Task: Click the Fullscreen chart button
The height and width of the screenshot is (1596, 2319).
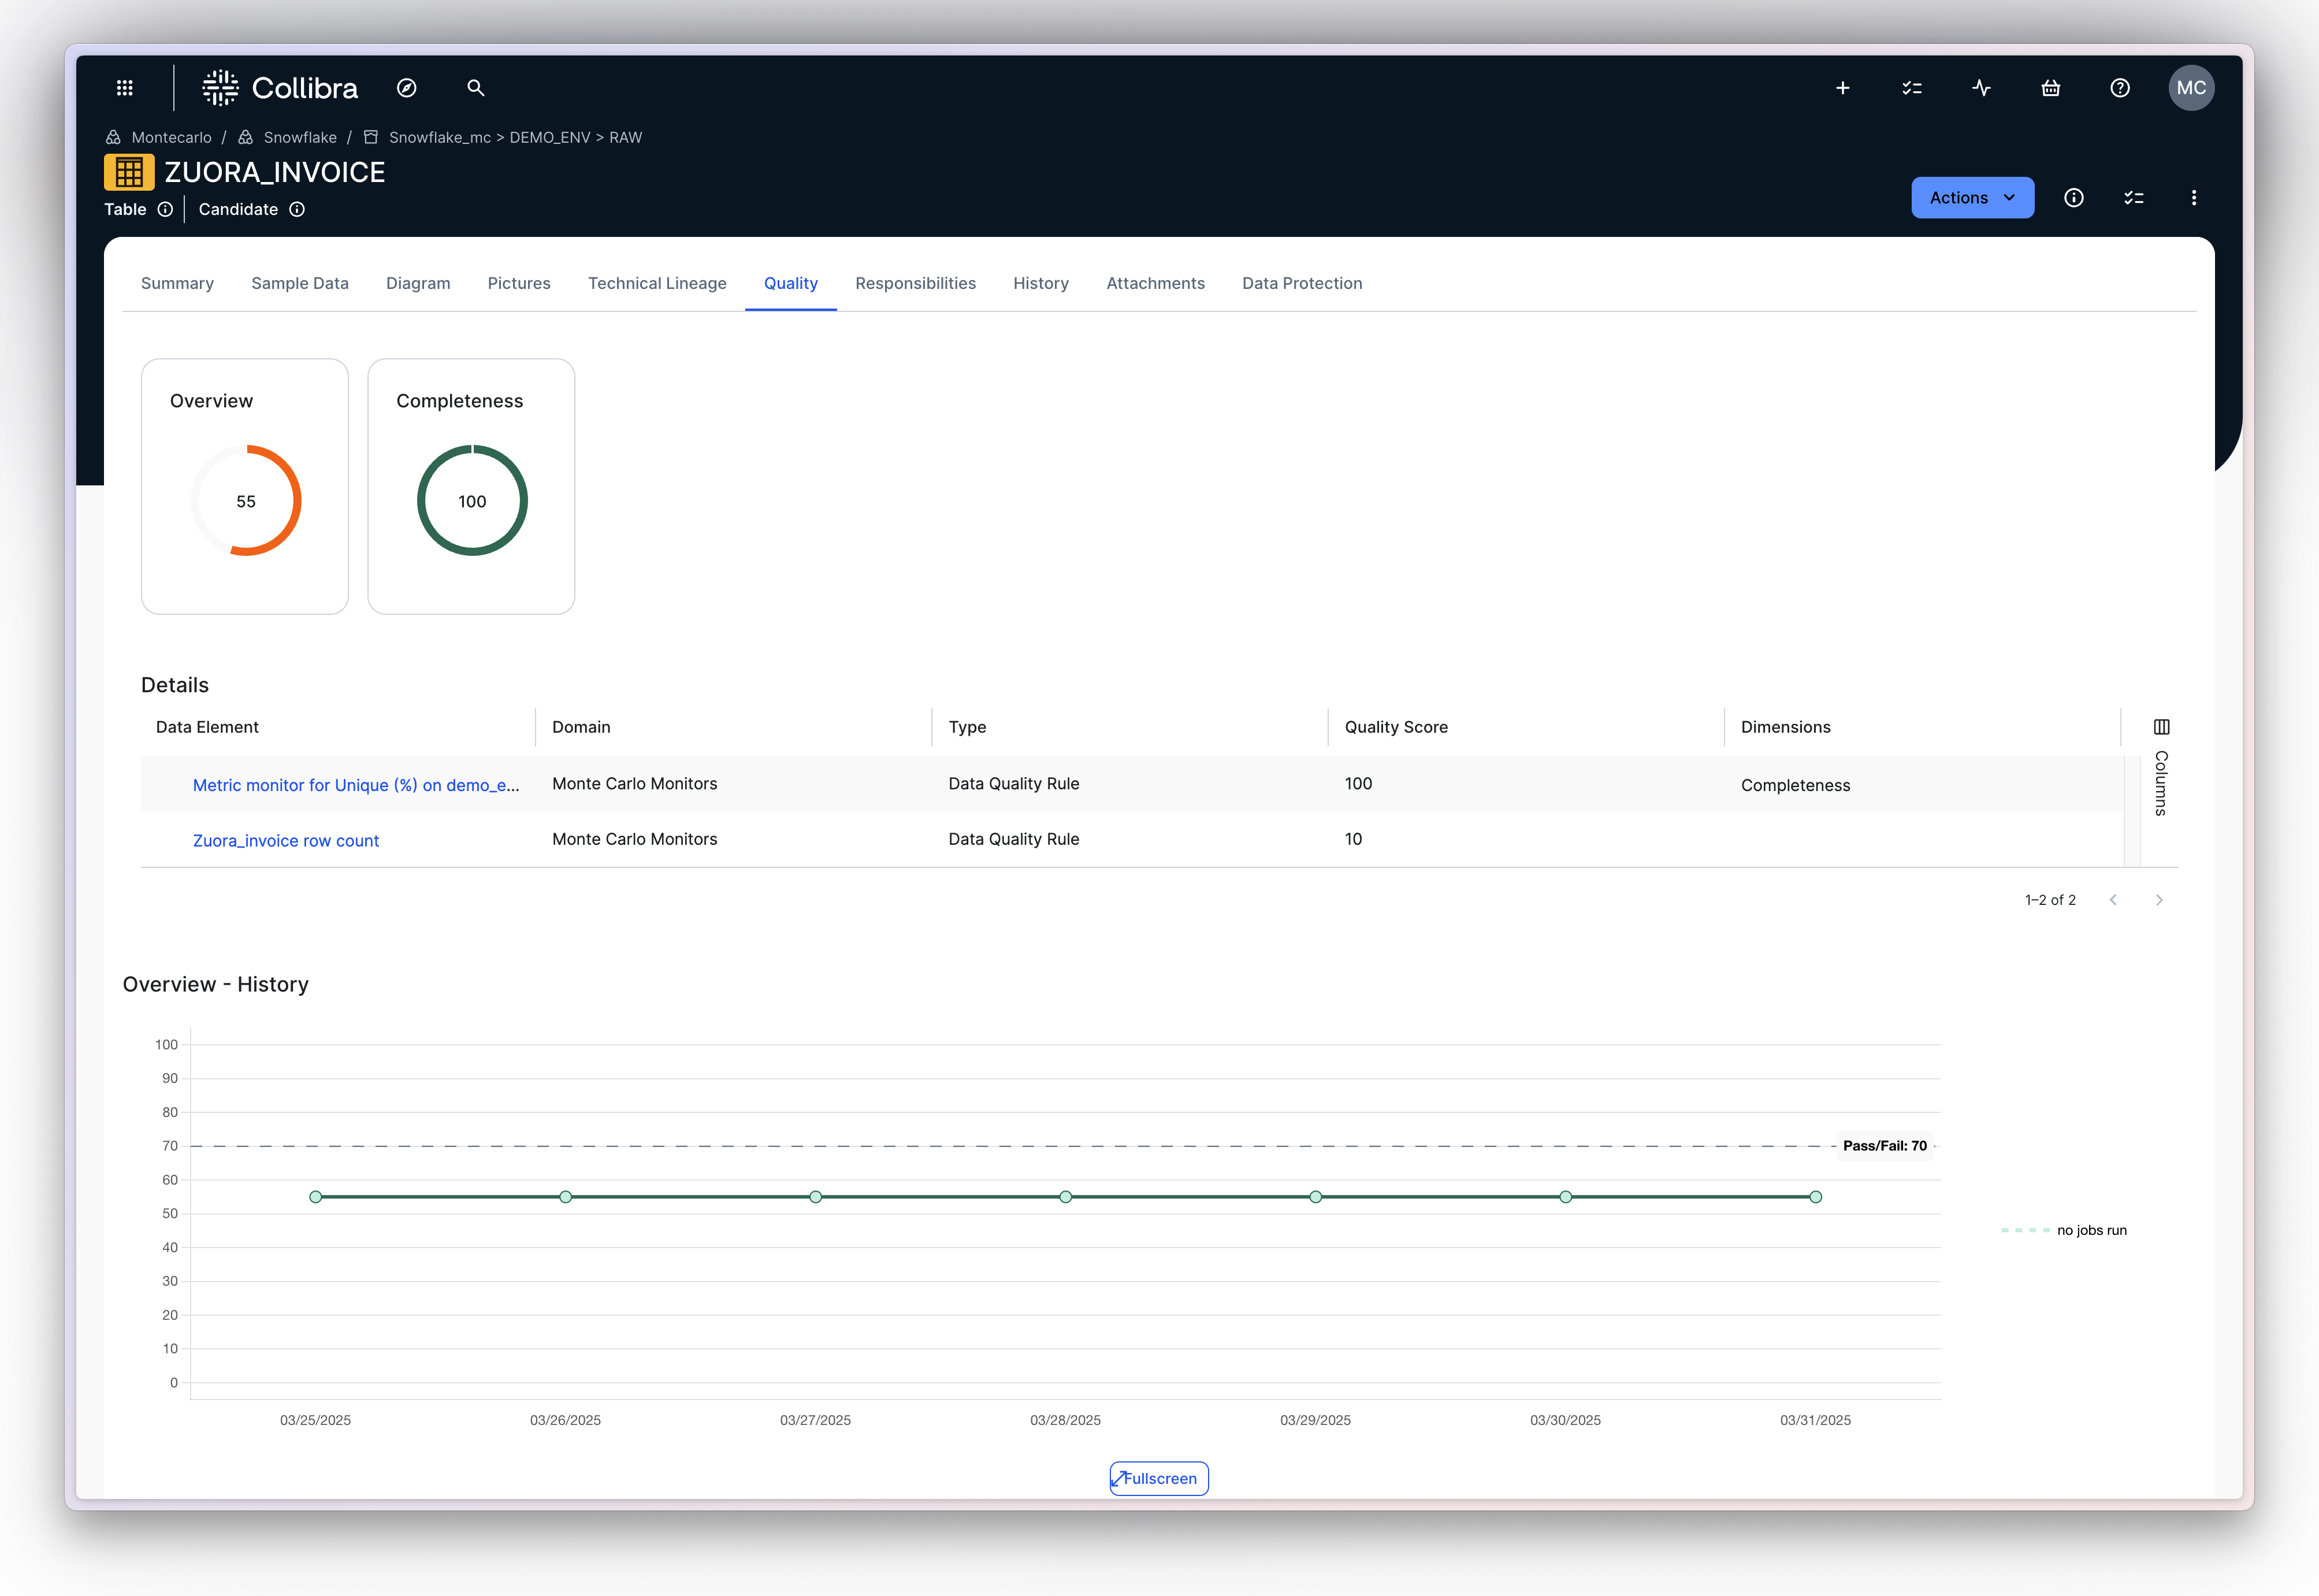Action: pos(1158,1478)
